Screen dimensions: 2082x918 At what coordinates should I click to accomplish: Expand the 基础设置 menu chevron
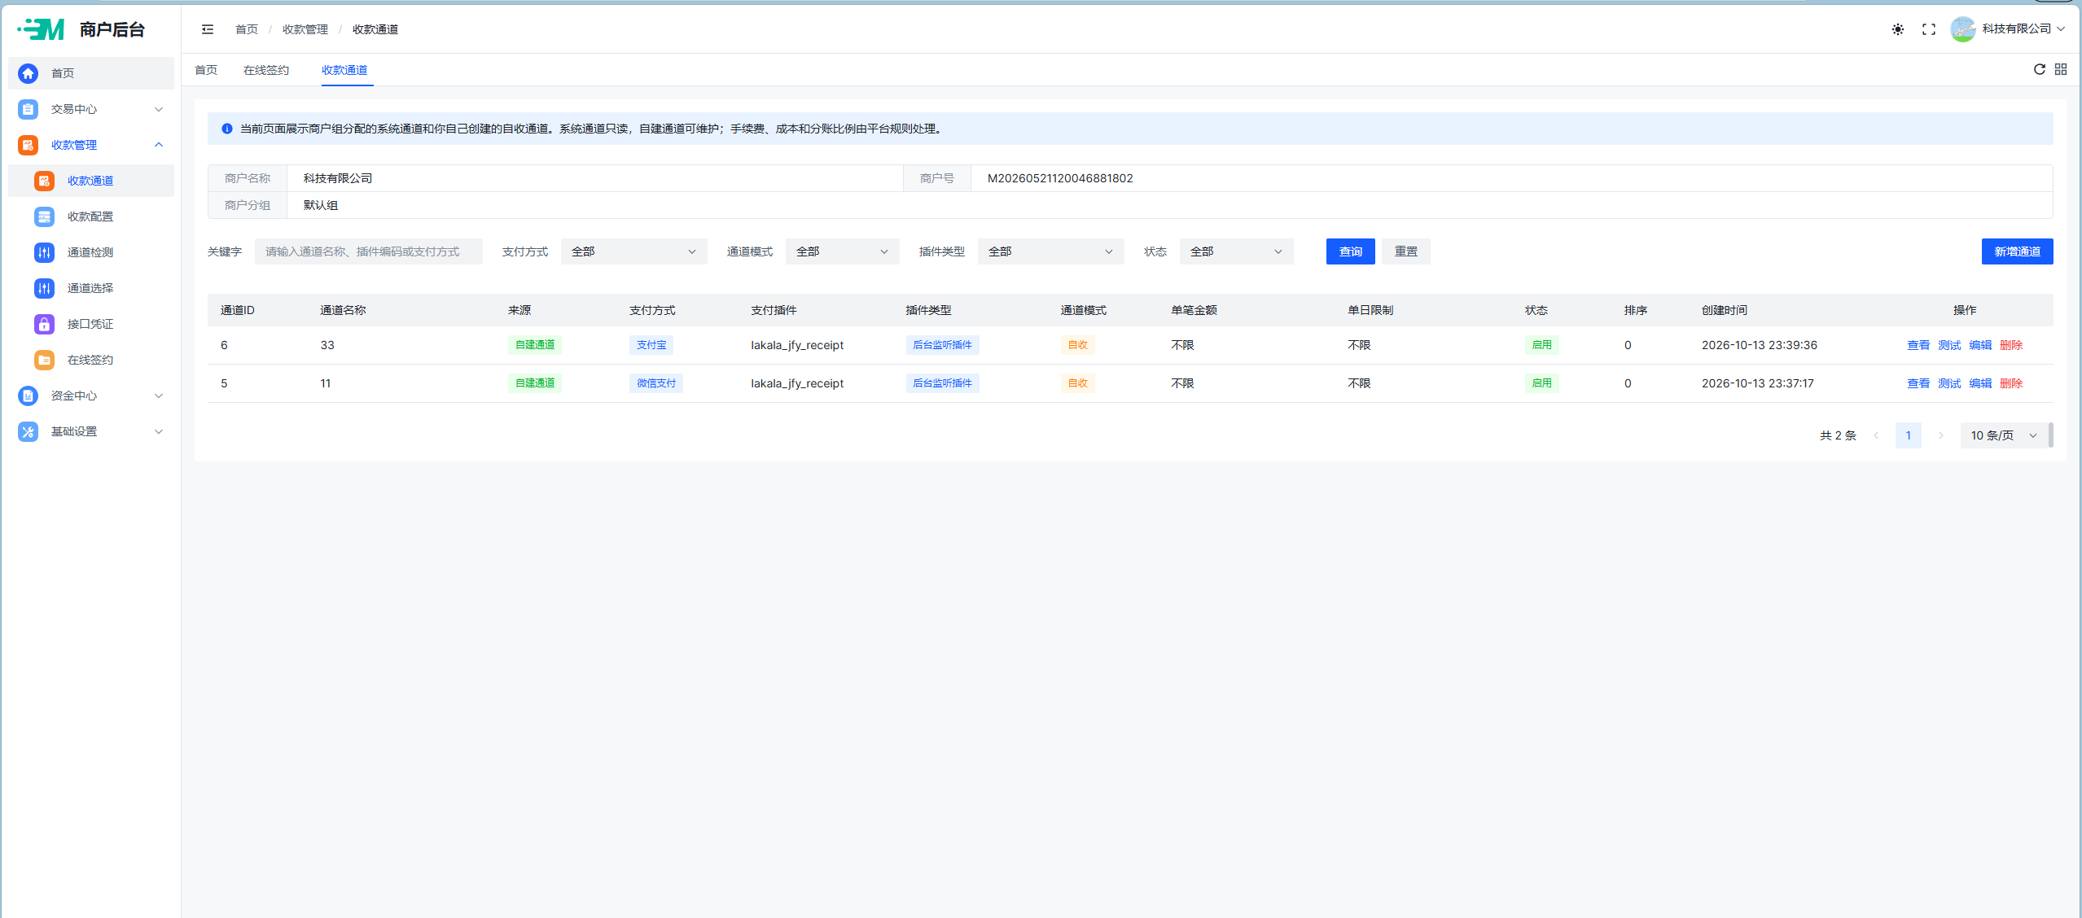click(159, 431)
